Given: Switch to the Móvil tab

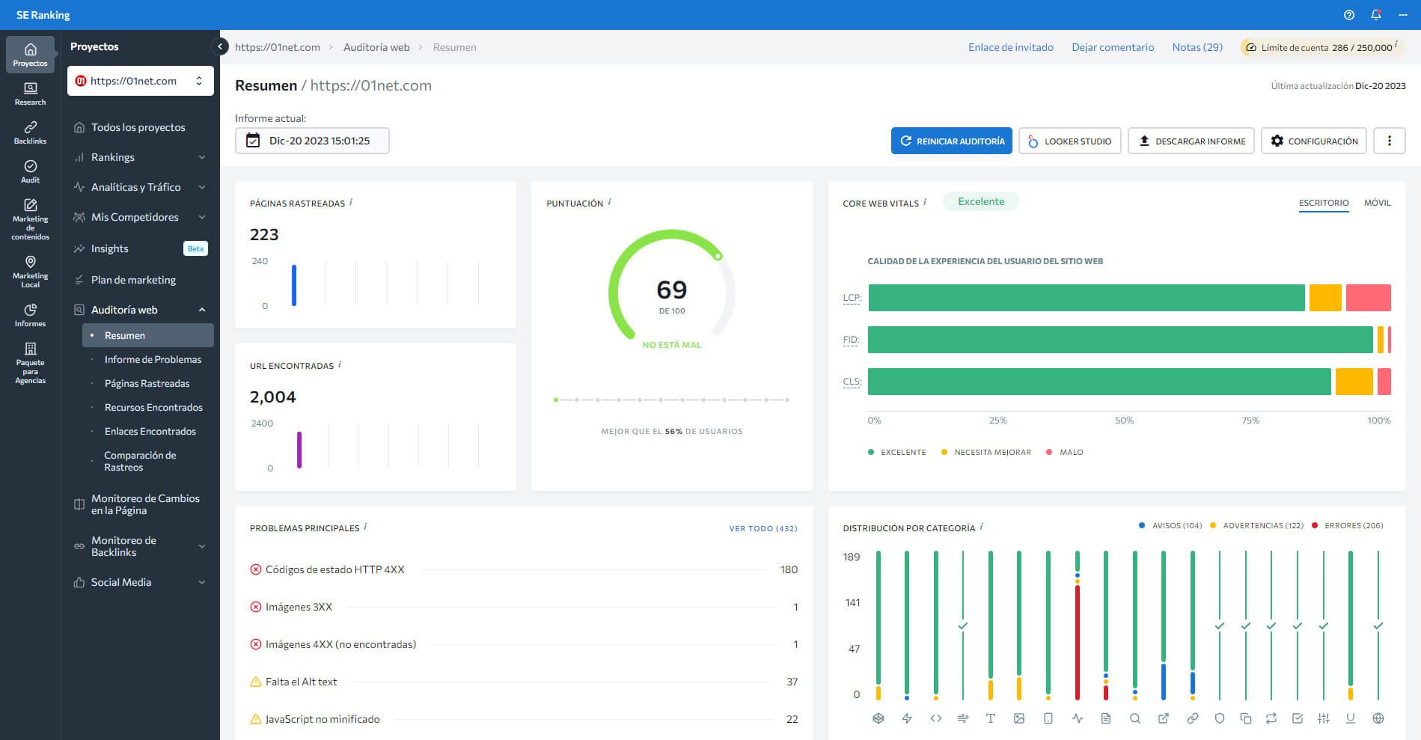Looking at the screenshot, I should pyautogui.click(x=1377, y=203).
